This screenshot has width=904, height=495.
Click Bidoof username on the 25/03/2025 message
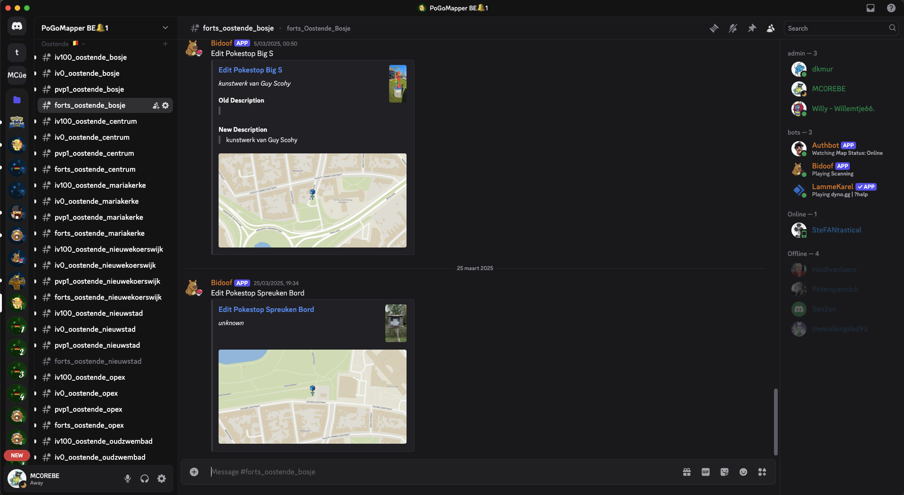221,282
